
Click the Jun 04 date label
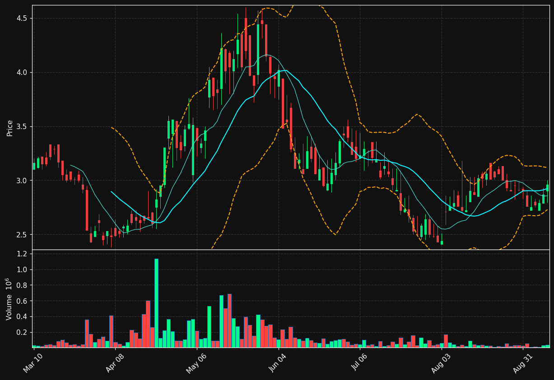(278, 363)
